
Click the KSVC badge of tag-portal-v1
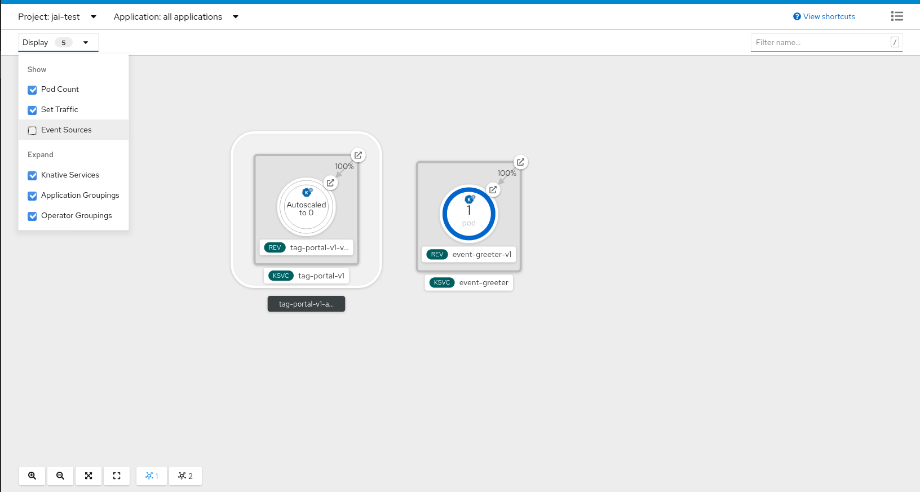pos(281,276)
